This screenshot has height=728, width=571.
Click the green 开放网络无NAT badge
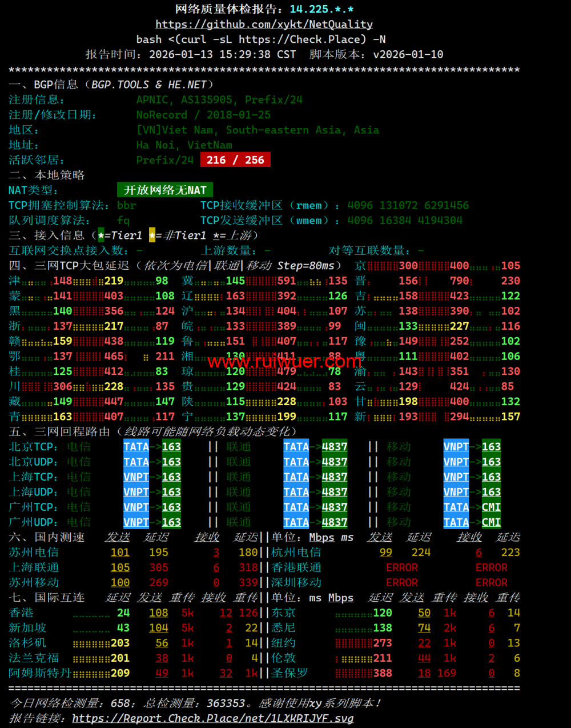[x=165, y=190]
